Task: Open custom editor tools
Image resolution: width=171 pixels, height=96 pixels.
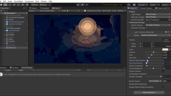Action: [27, 5]
